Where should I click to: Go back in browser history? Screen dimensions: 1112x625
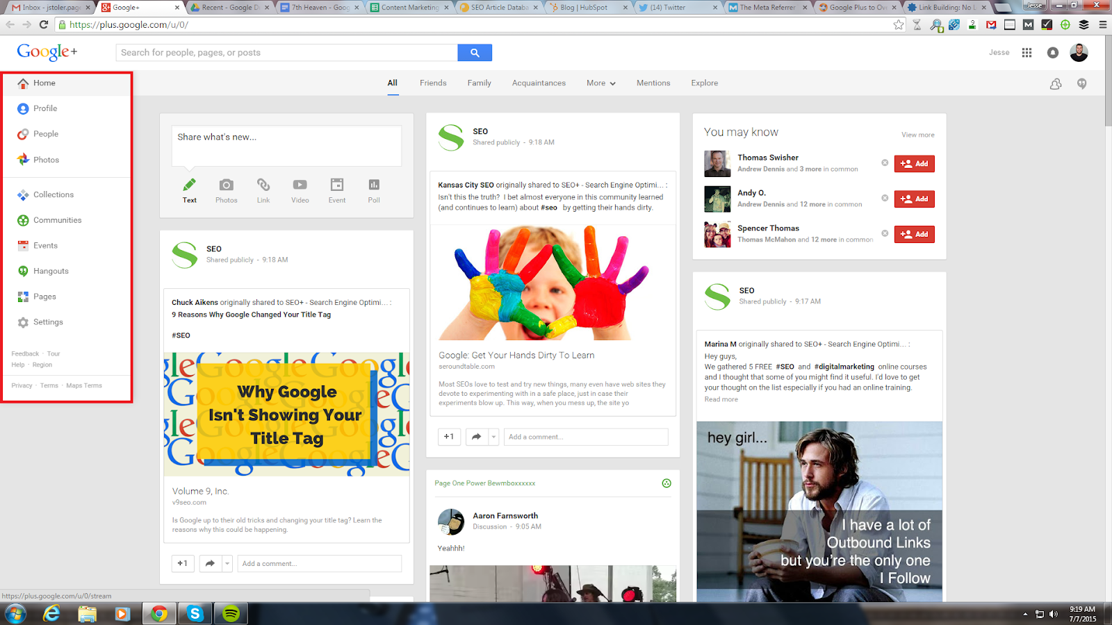point(10,24)
